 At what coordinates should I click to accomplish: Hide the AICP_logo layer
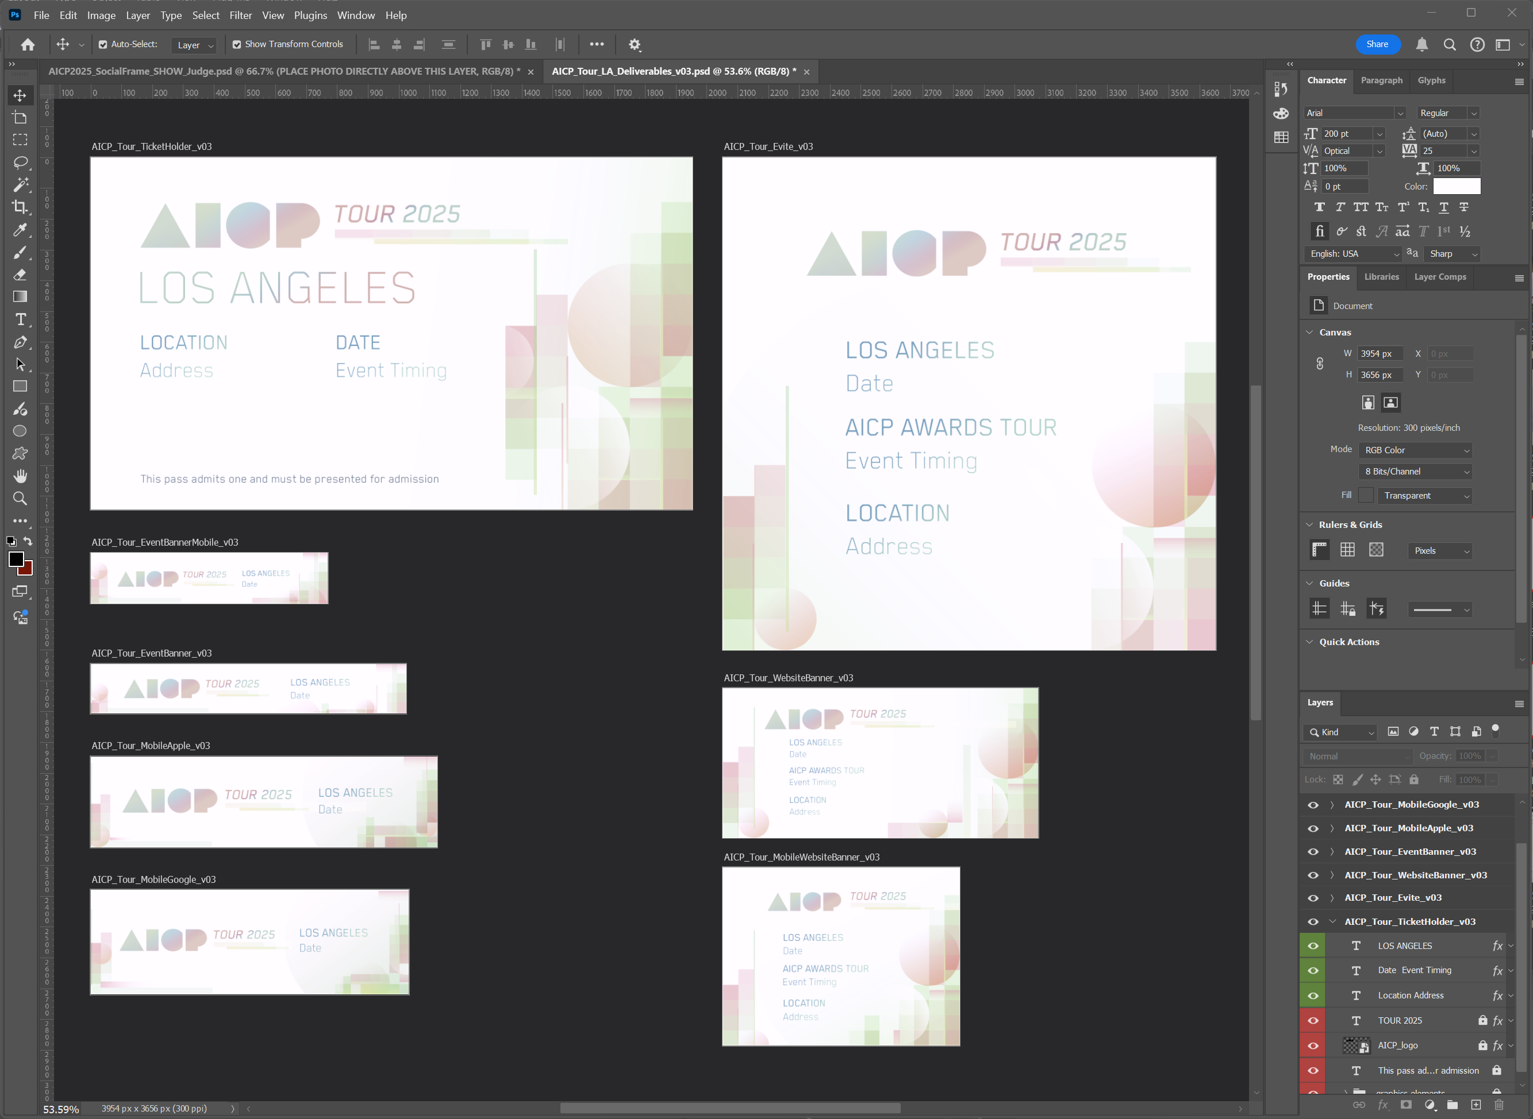click(1313, 1045)
